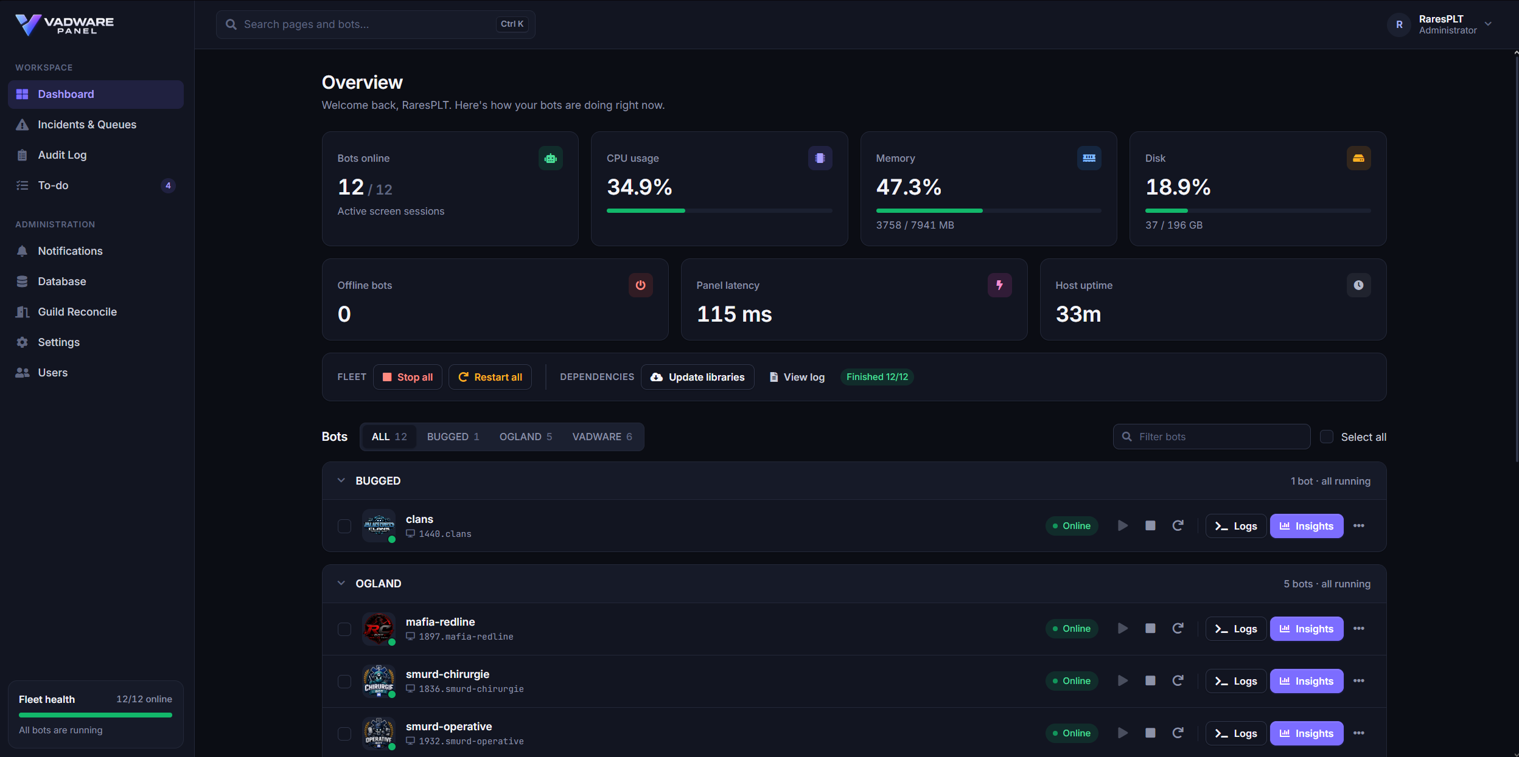
Task: Open the RaresPLT account dropdown
Action: tap(1440, 24)
